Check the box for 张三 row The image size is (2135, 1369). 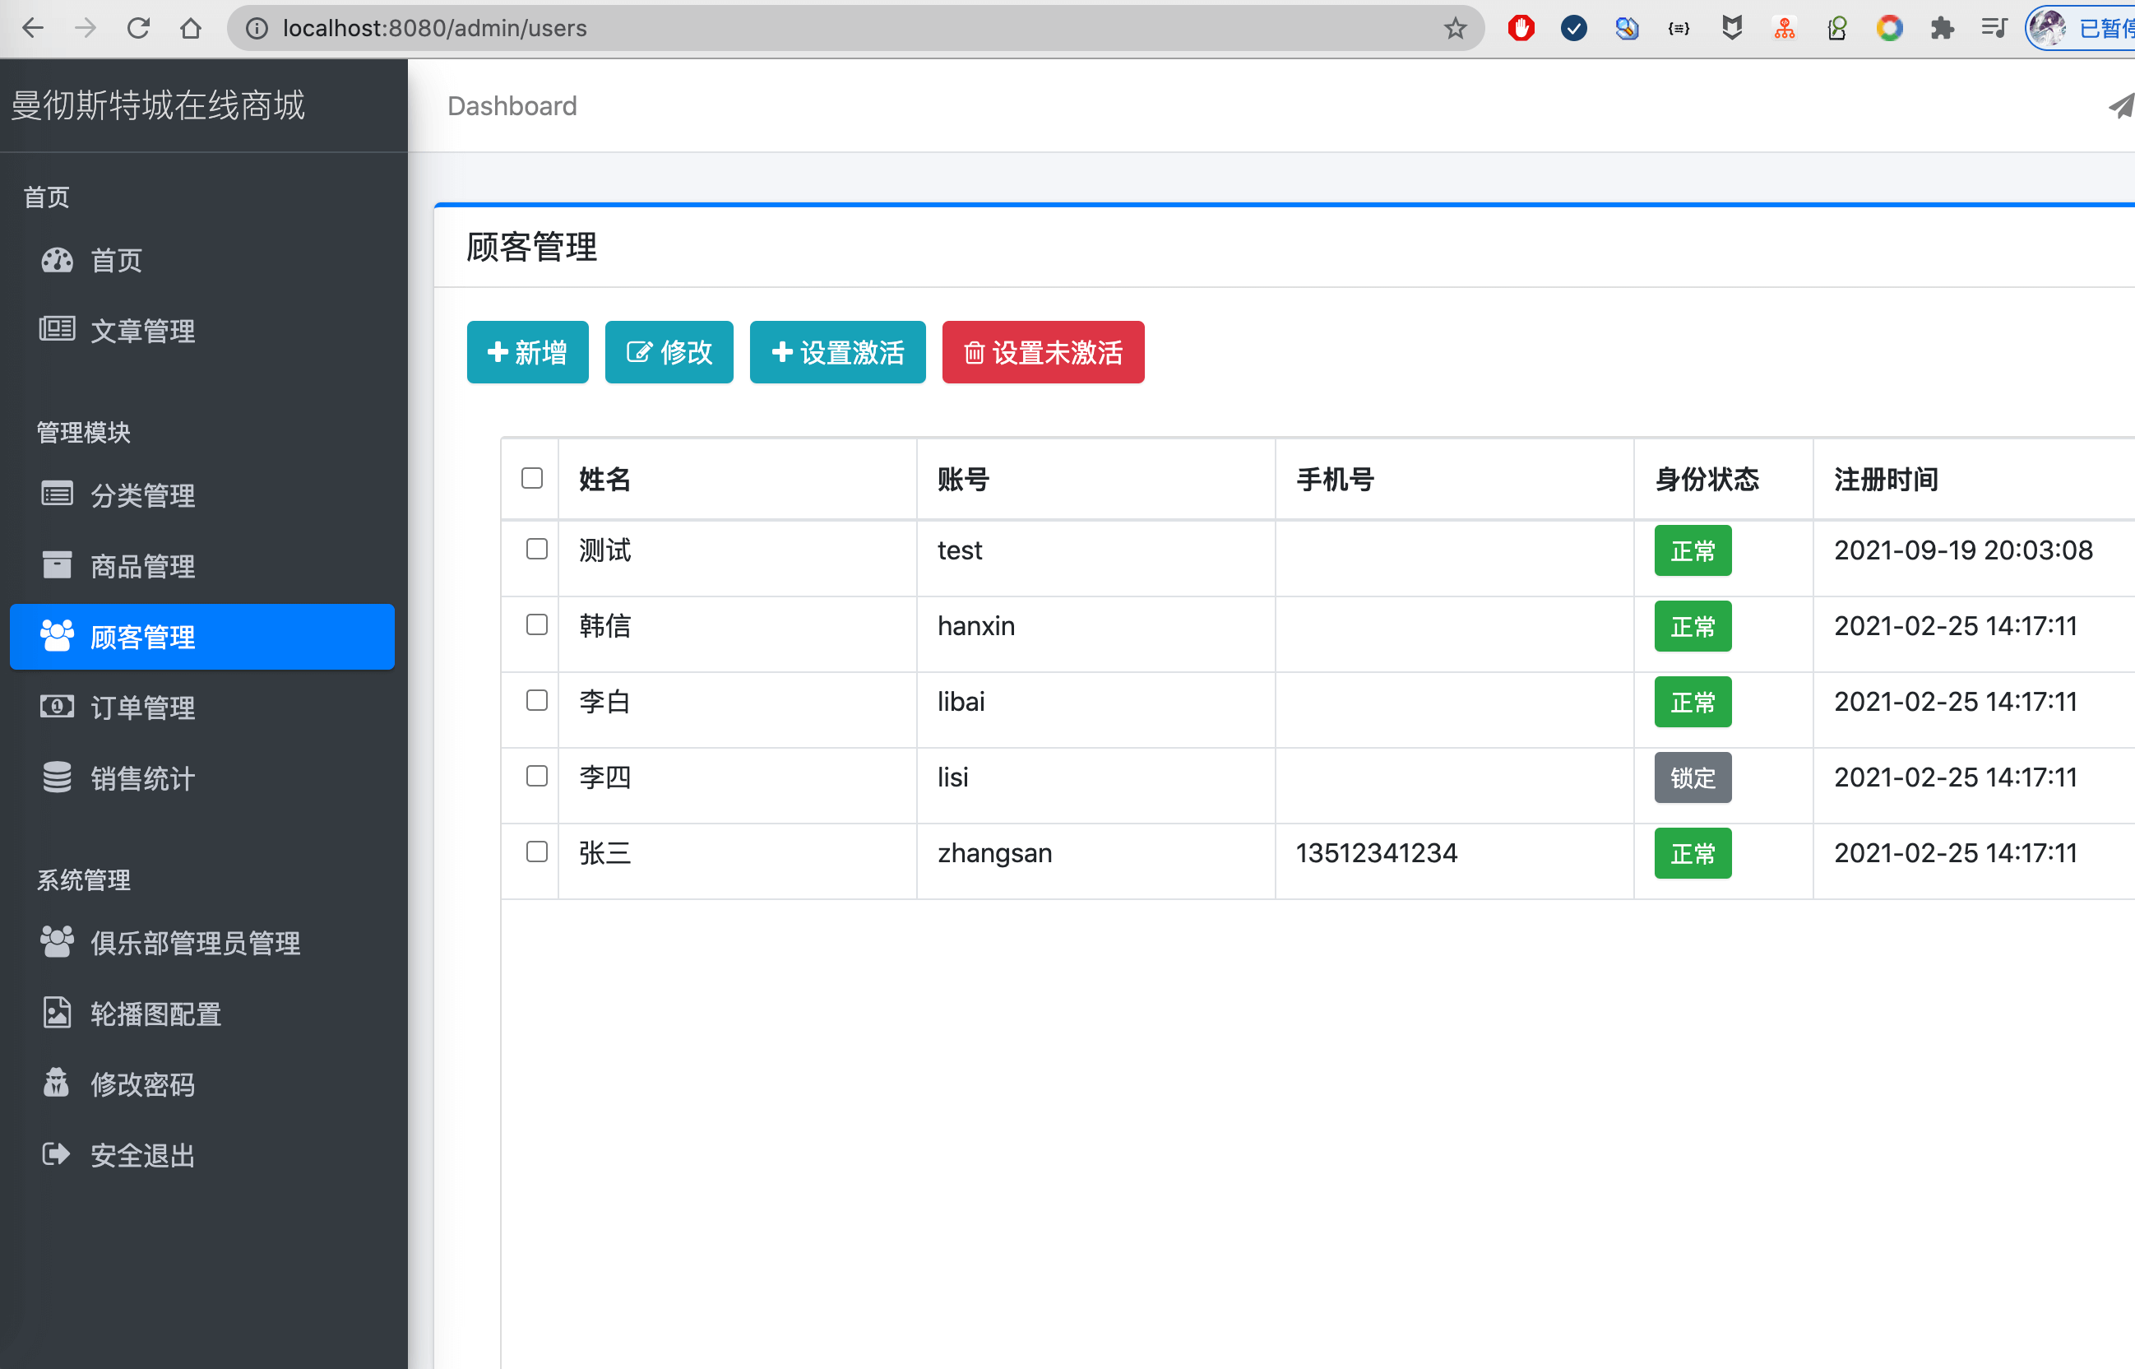(x=537, y=852)
